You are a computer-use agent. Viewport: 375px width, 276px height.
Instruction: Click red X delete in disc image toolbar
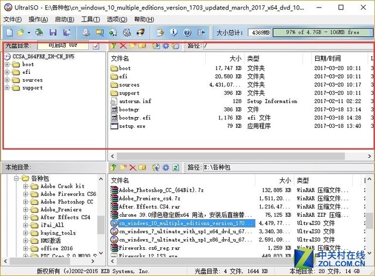click(x=123, y=46)
